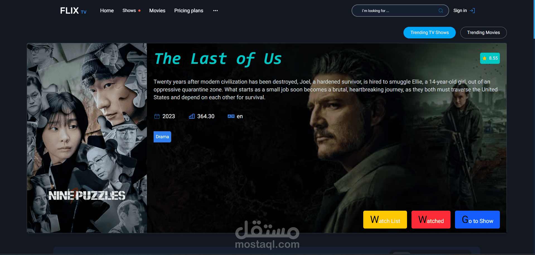Image resolution: width=535 pixels, height=255 pixels.
Task: Open the Shows menu item
Action: pyautogui.click(x=129, y=11)
